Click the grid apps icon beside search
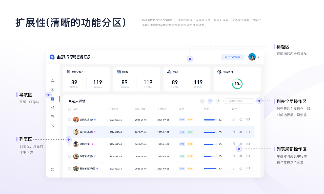 (x=218, y=101)
